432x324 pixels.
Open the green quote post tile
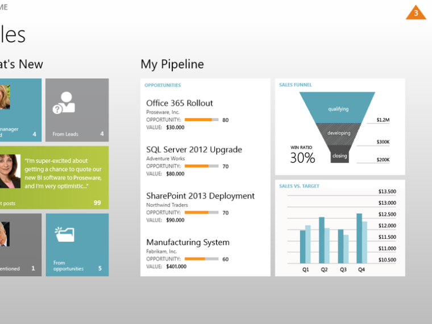[x=54, y=177]
